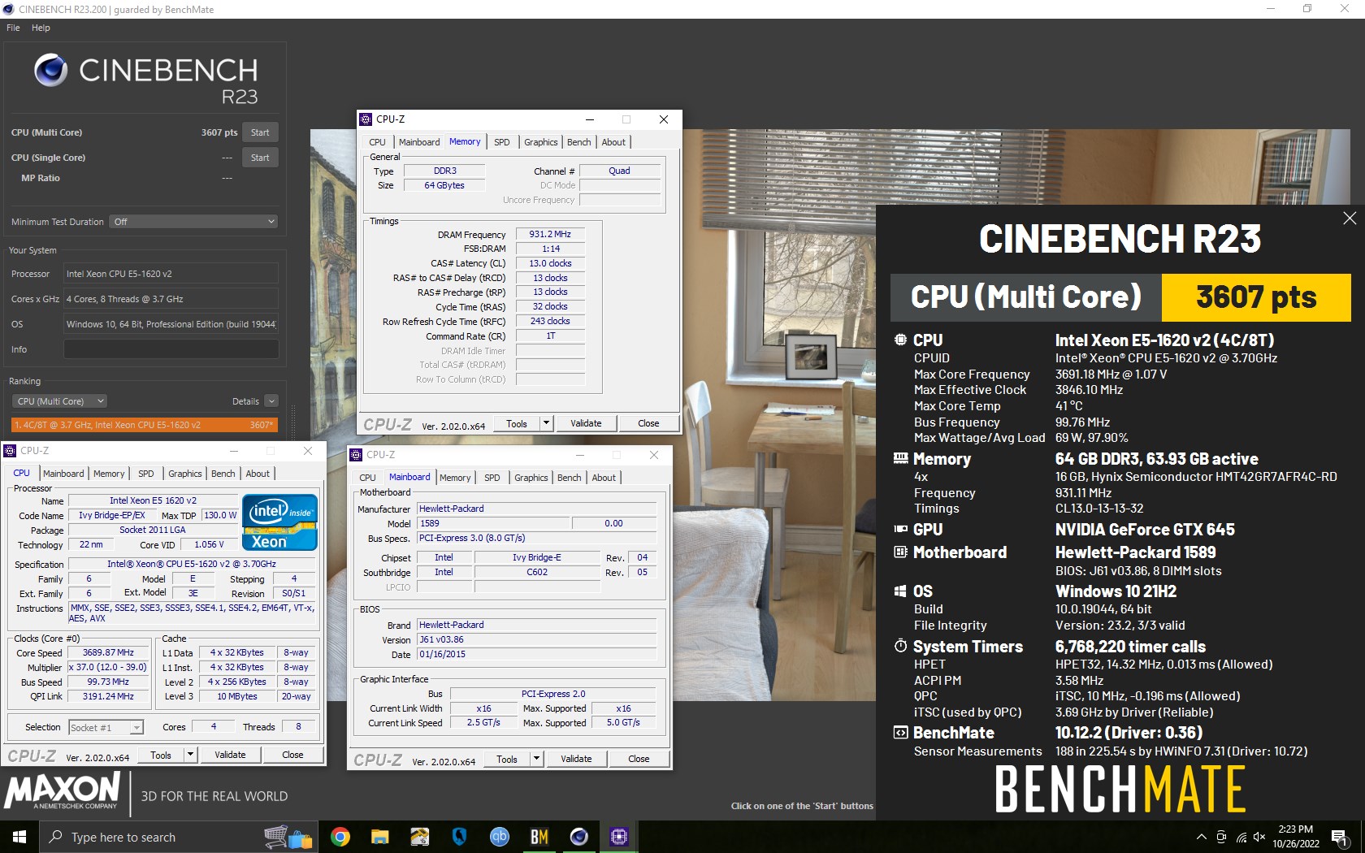Viewport: 1365px width, 853px height.
Task: Click the 3607 pts yellow score box
Action: [x=1256, y=297]
